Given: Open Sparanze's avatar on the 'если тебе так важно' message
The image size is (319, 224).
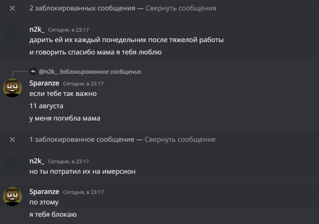Looking at the screenshot, I should [x=12, y=88].
